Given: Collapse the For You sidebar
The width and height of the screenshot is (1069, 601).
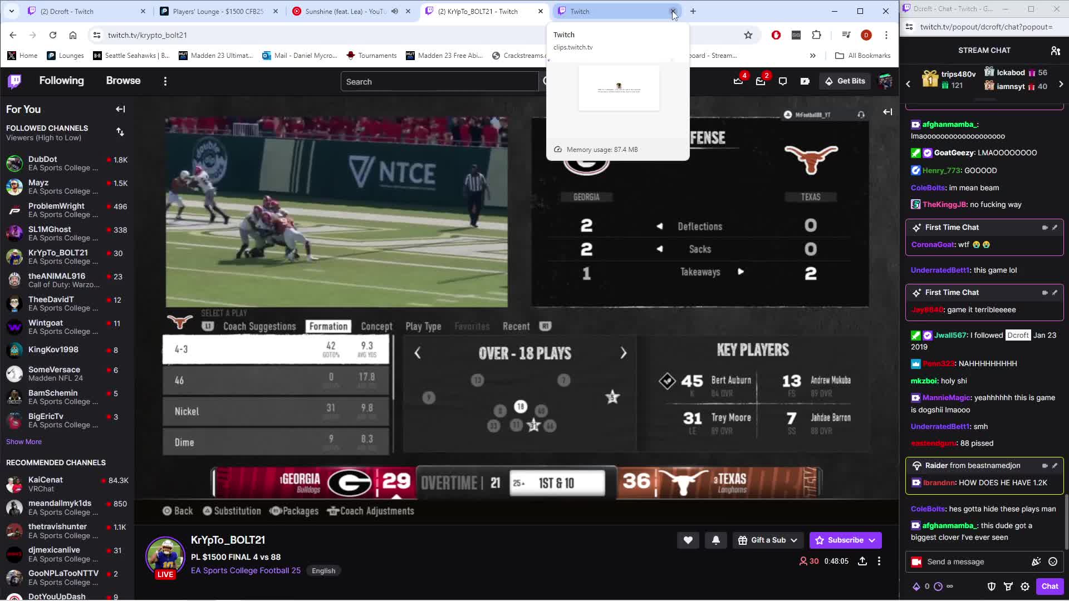Looking at the screenshot, I should tap(120, 110).
